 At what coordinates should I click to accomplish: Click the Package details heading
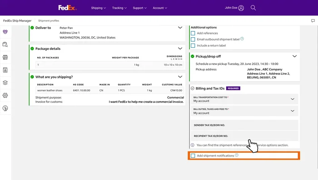(x=48, y=49)
